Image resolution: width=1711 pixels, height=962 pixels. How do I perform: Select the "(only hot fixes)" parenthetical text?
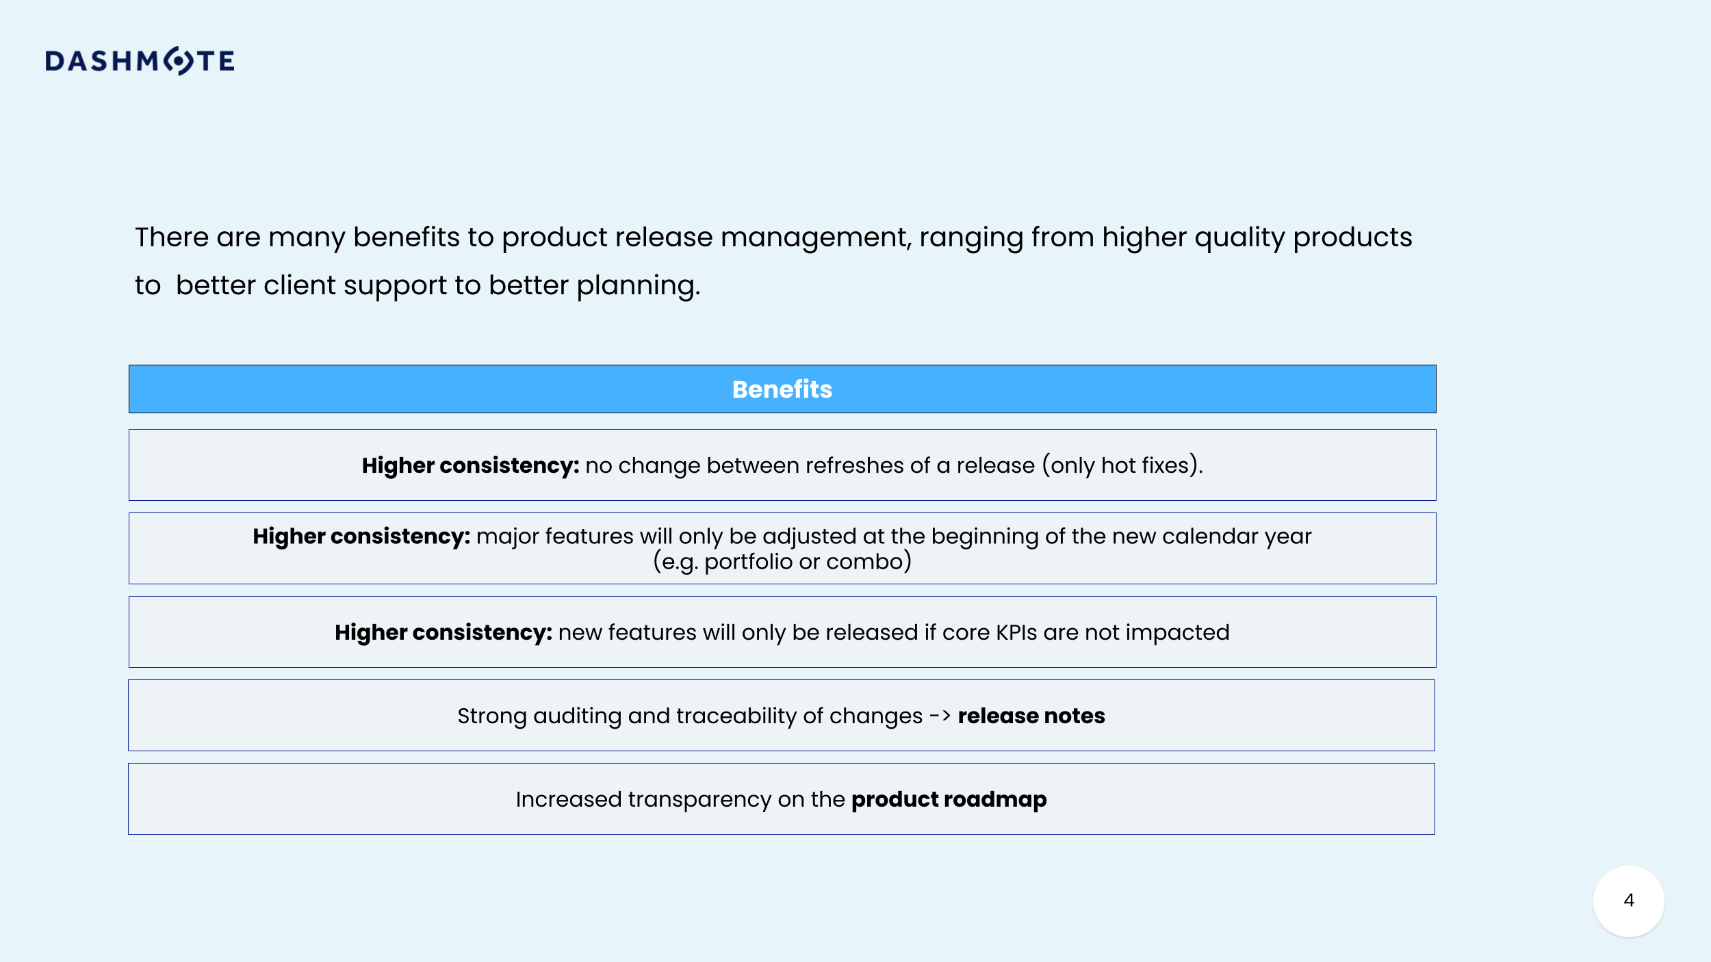pyautogui.click(x=1122, y=465)
